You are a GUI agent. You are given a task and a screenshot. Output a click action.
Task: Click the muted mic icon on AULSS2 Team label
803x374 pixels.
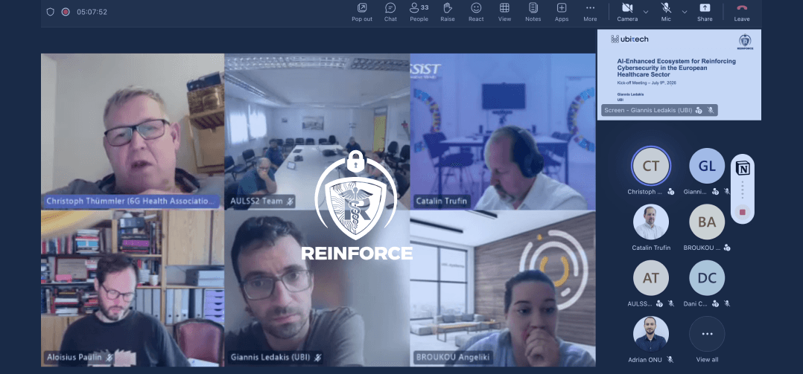(291, 201)
